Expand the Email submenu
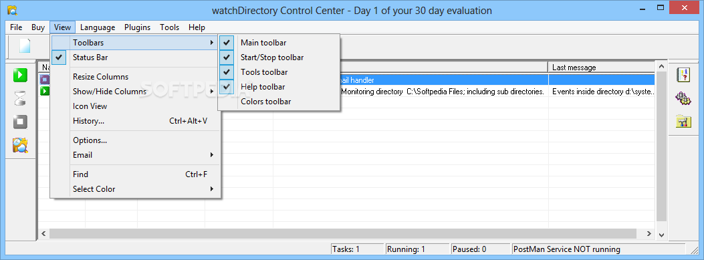Screen dimensions: 704x260 136,155
